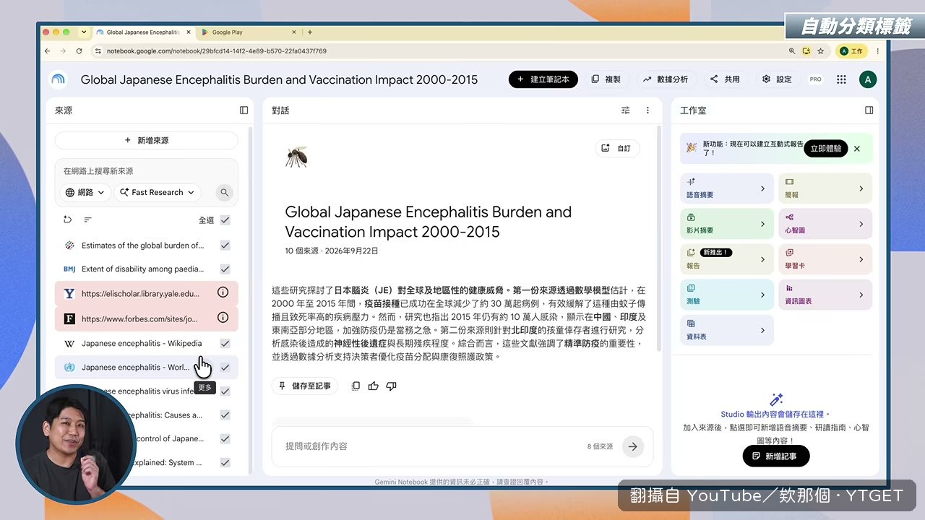
Task: Click the 對話 panel vertical scrollbar
Action: (x=658, y=238)
